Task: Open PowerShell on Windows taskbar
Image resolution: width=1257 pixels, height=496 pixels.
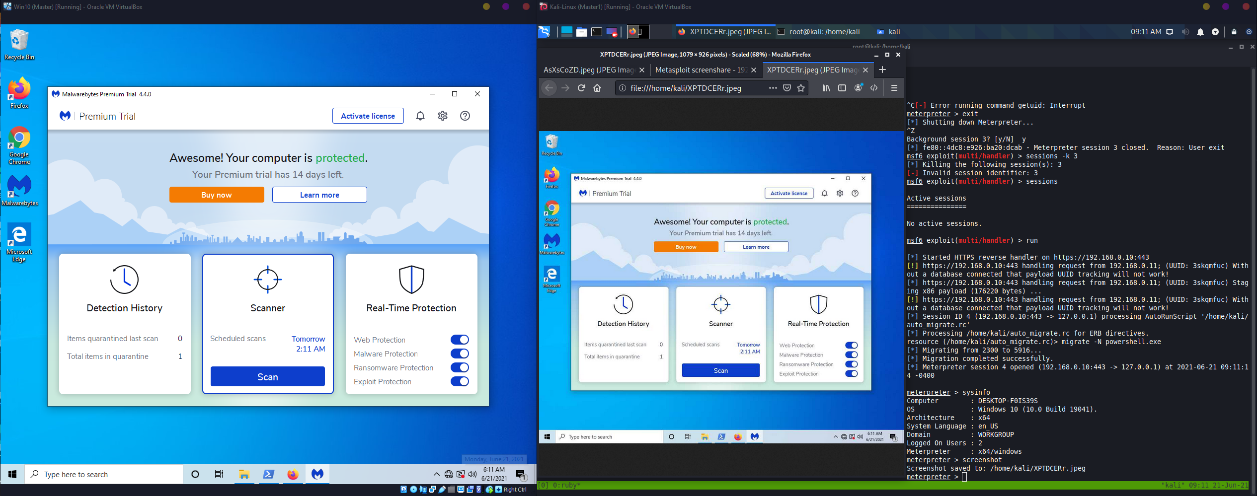Action: tap(268, 474)
